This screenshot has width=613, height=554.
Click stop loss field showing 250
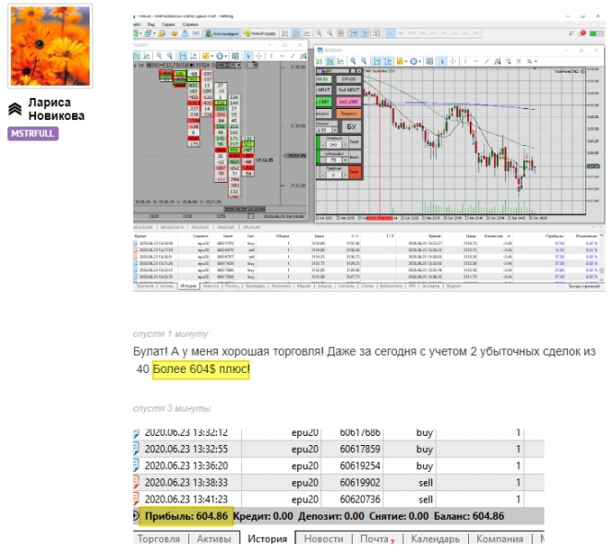tap(334, 145)
